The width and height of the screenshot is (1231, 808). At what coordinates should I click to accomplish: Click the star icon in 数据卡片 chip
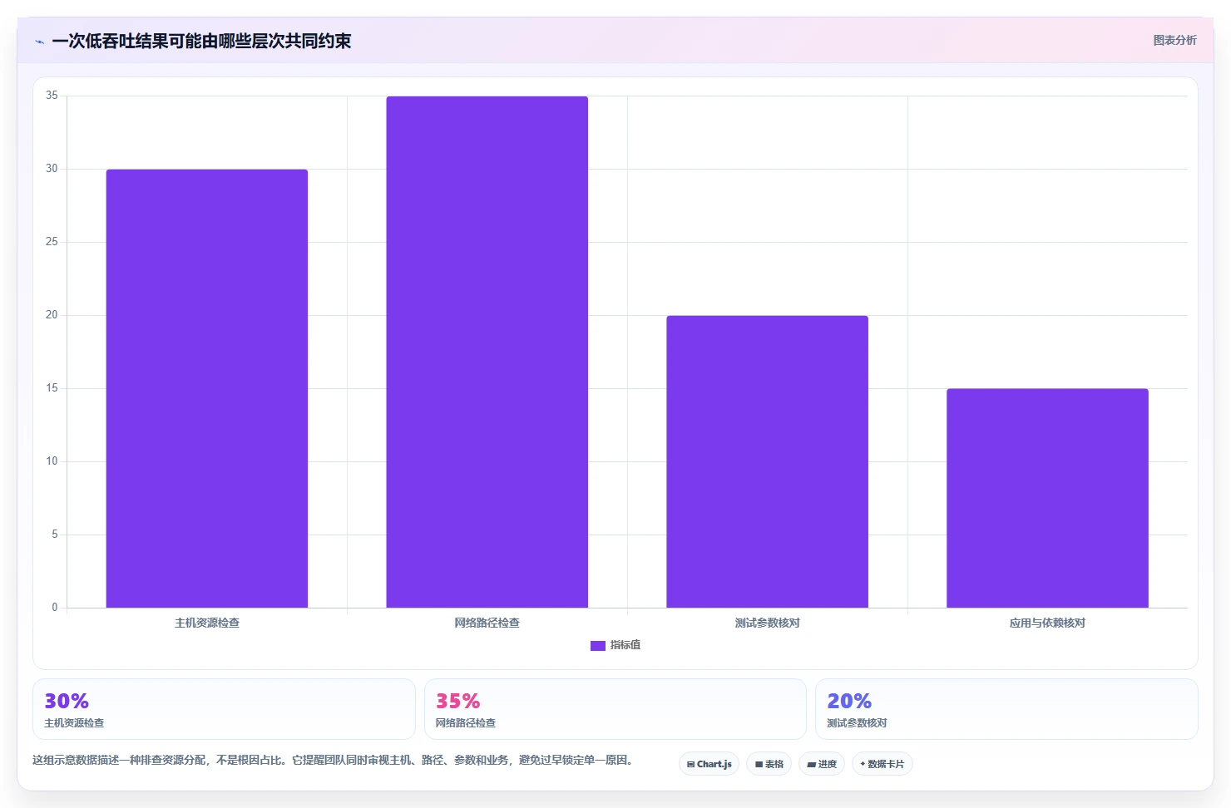[863, 764]
